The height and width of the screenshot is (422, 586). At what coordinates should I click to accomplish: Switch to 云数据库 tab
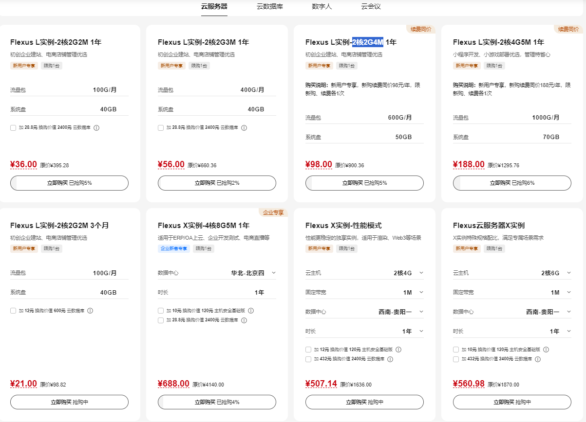click(270, 6)
